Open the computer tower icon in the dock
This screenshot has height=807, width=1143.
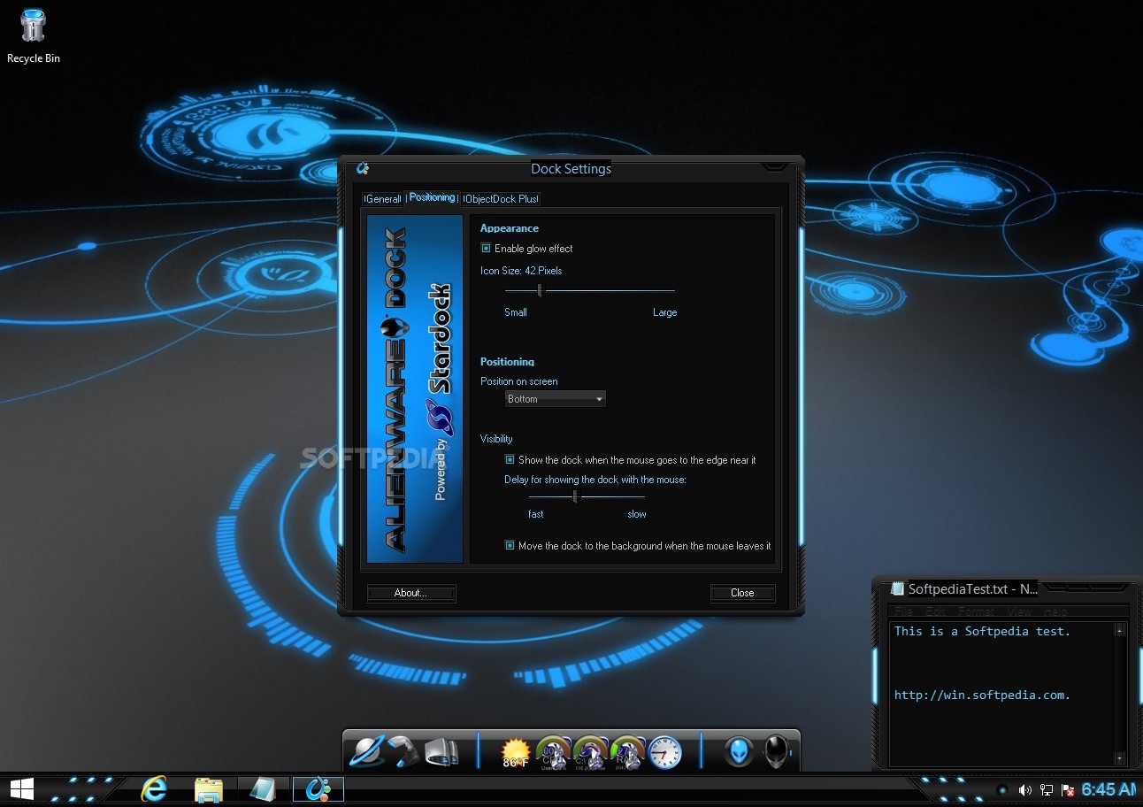(x=441, y=751)
